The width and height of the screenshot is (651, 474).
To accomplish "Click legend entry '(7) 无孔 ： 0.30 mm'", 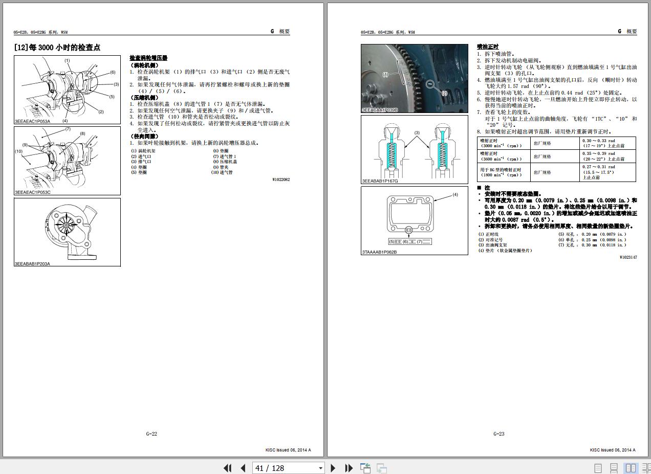I will [x=592, y=245].
